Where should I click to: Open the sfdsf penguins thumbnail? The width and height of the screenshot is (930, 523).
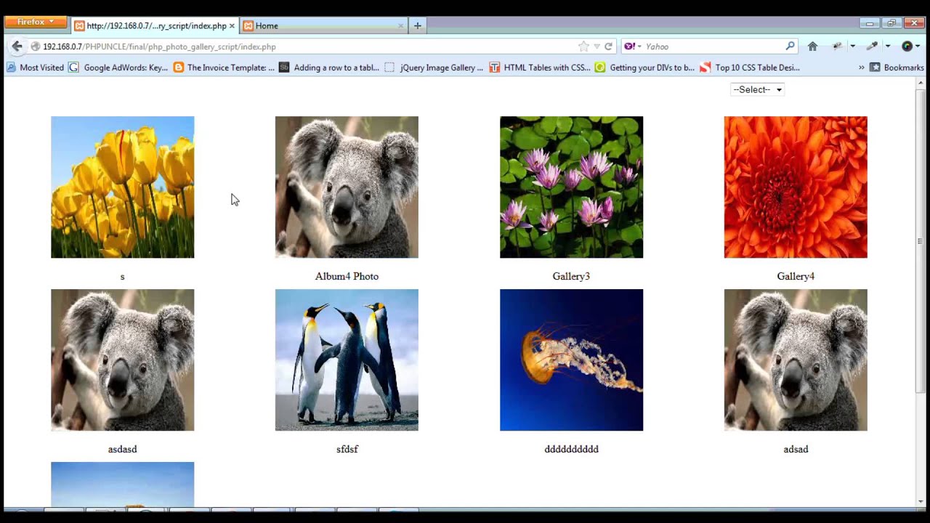click(x=347, y=360)
